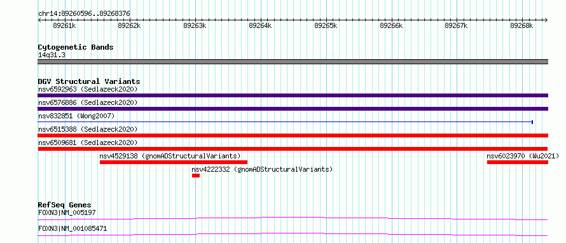Click the 89262k ruler tick label
This screenshot has height=243, width=566.
point(130,25)
